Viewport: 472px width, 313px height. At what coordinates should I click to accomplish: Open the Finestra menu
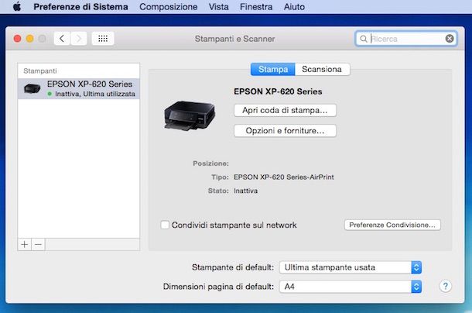tap(256, 7)
